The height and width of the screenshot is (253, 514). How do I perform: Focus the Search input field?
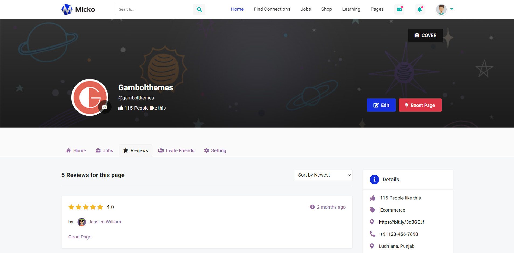tap(154, 9)
